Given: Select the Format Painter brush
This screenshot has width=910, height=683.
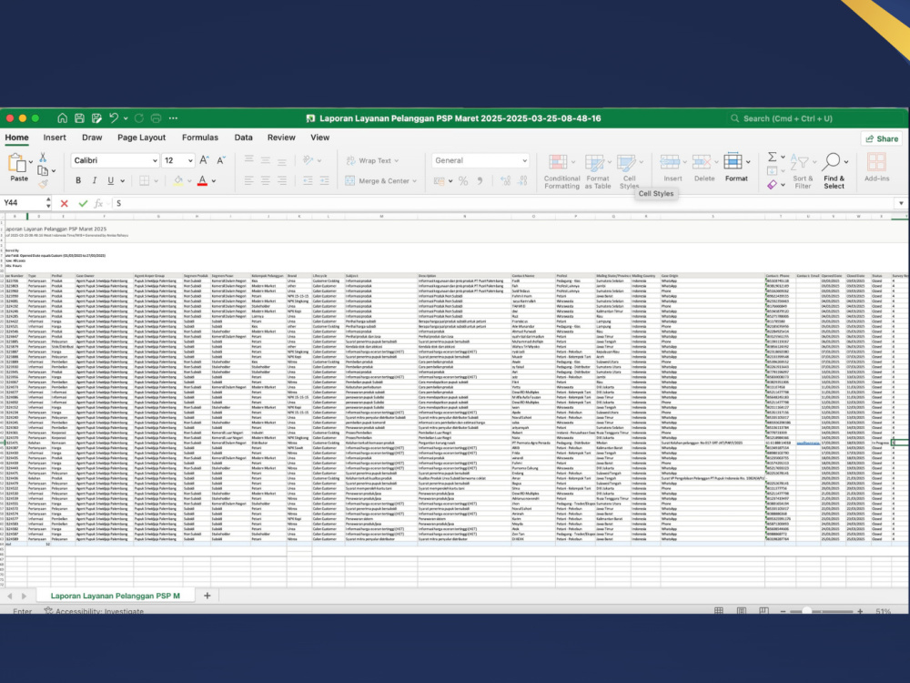Looking at the screenshot, I should [43, 184].
